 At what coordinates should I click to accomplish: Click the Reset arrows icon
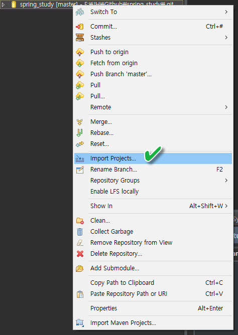coord(80,144)
